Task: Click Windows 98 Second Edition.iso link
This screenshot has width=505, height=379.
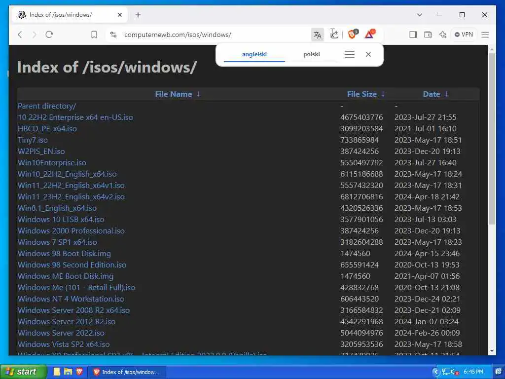Action: click(x=72, y=265)
